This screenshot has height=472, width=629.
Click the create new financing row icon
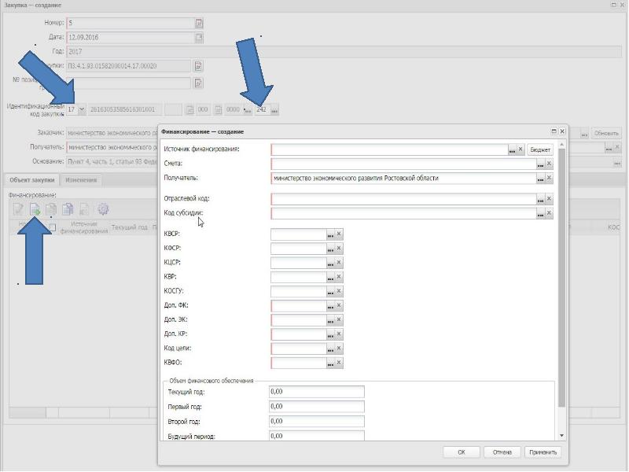pyautogui.click(x=35, y=209)
